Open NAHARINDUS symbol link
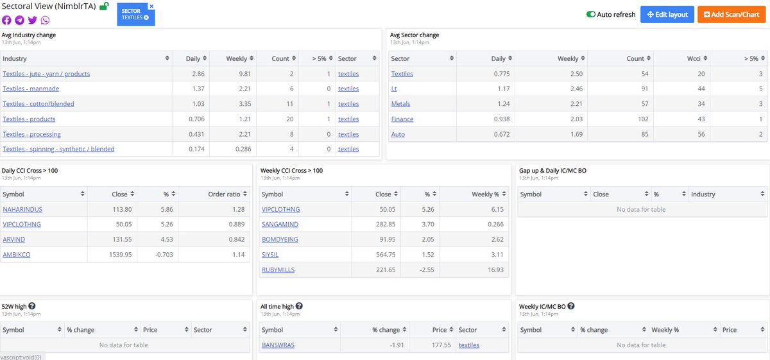The image size is (770, 360). point(22,209)
